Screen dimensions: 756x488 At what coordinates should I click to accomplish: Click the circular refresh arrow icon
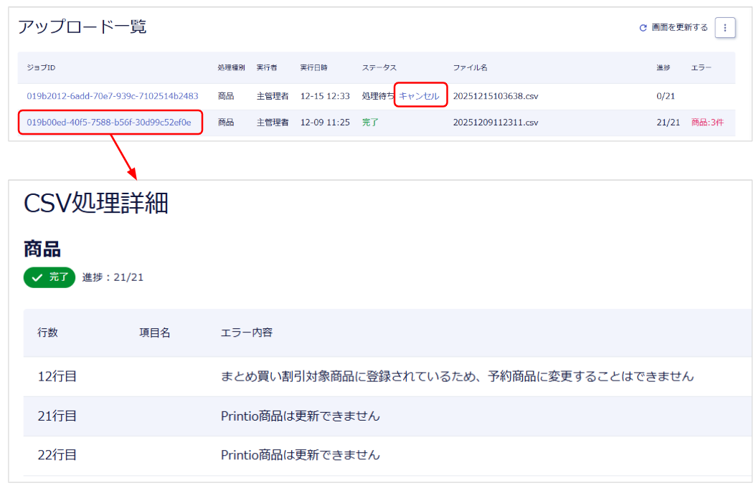point(643,28)
